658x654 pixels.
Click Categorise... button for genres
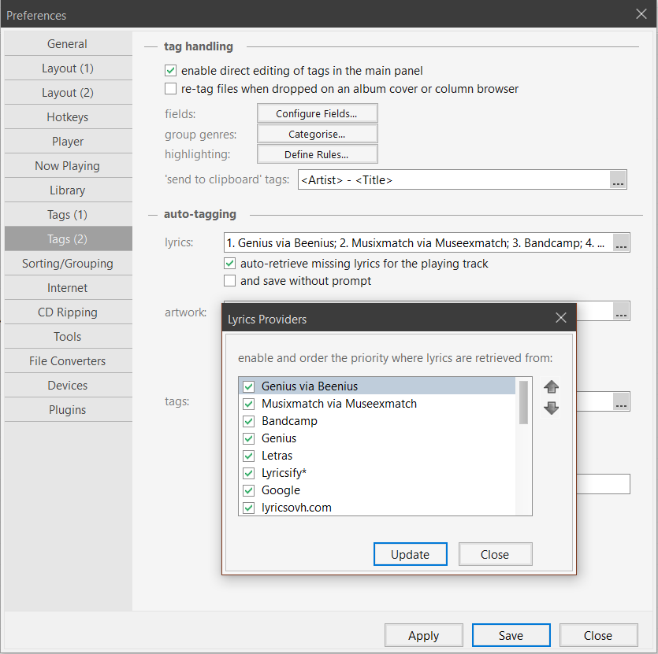318,134
